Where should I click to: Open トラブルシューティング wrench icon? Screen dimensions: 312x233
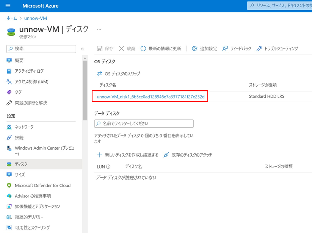point(259,48)
